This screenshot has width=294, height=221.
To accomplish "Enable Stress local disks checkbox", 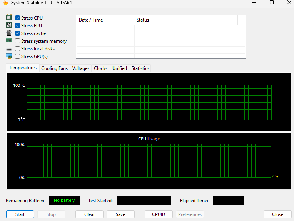I will (x=17, y=49).
